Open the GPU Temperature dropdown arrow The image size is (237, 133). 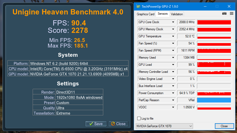click(173, 36)
